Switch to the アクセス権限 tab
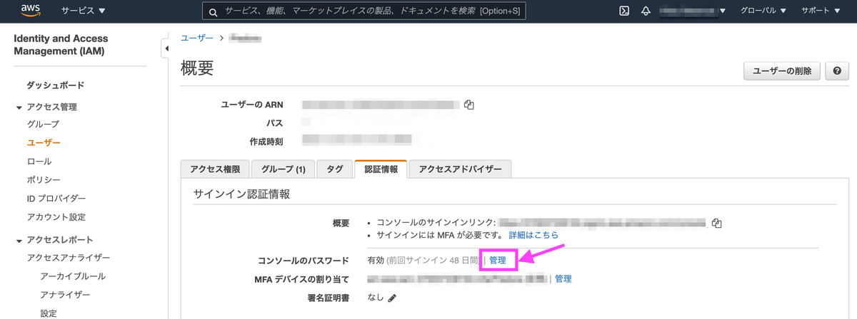The image size is (857, 319). point(215,169)
